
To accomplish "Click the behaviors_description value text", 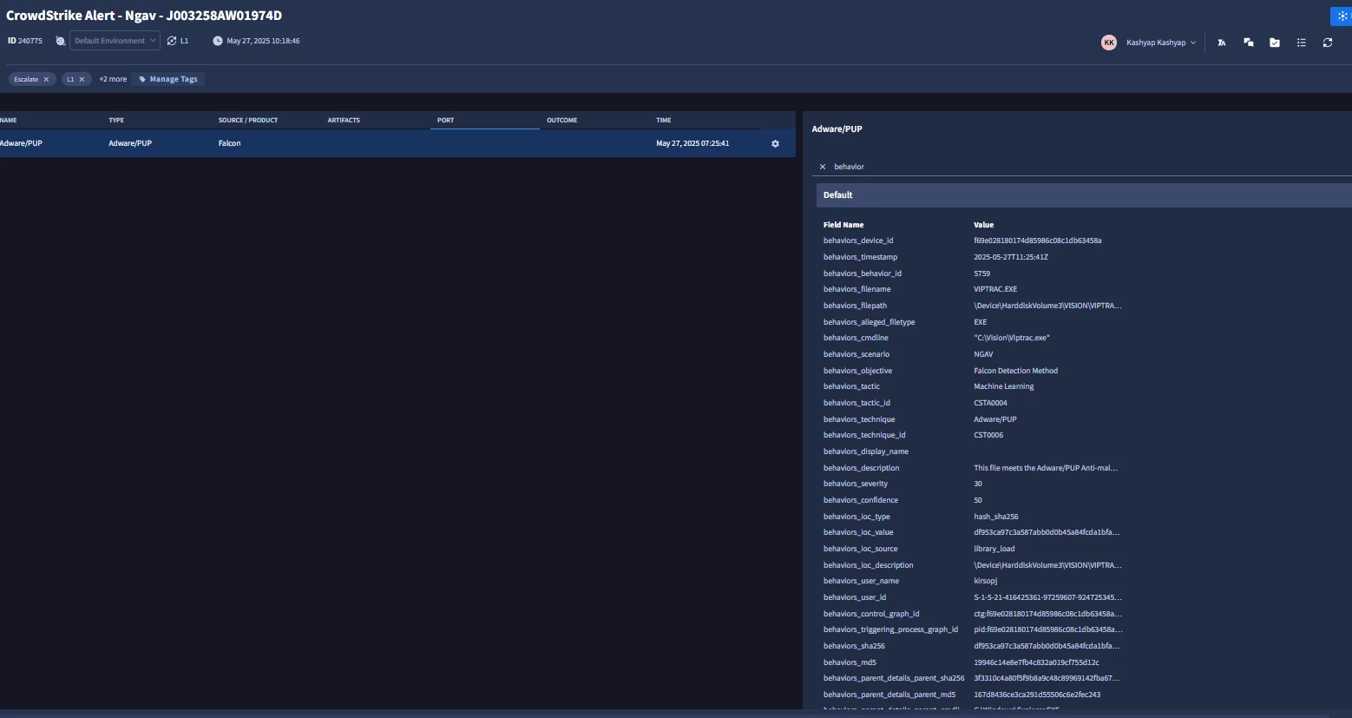I will [1046, 468].
